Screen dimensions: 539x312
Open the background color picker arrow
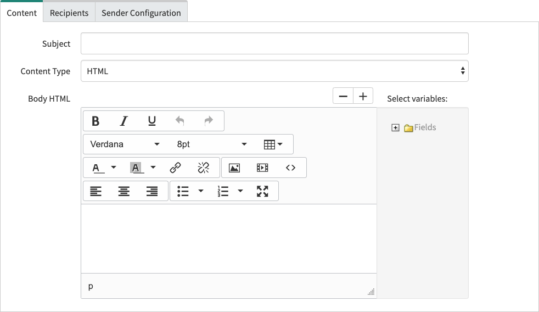[x=153, y=168]
